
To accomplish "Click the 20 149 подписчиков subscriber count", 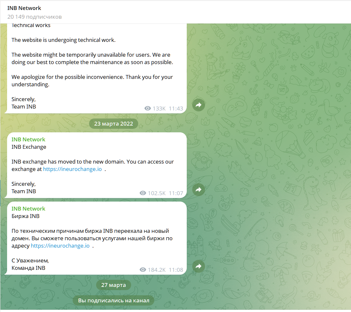I will pos(34,17).
